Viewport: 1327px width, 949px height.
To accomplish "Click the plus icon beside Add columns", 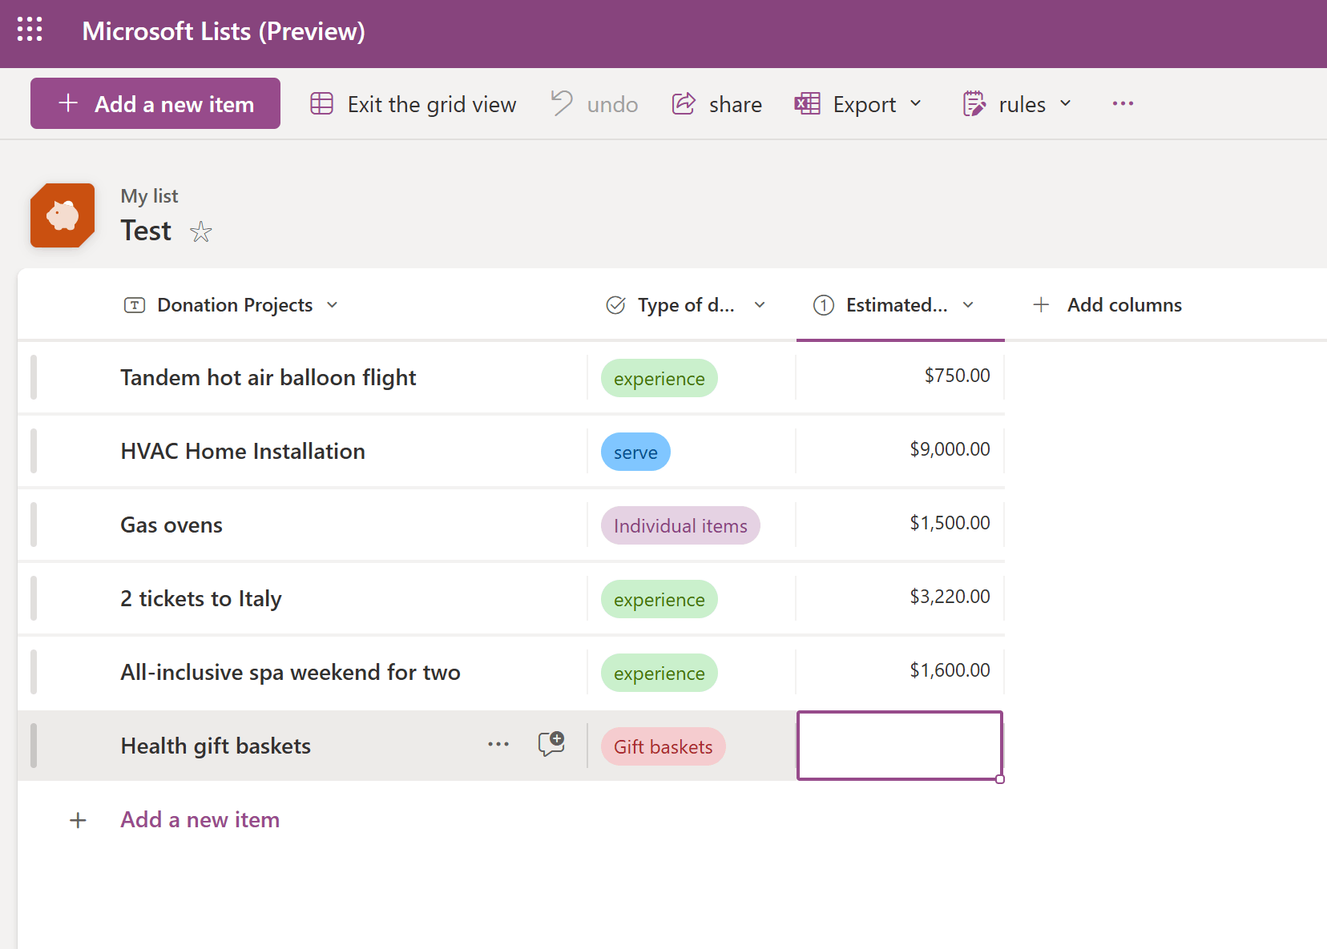I will click(x=1041, y=305).
